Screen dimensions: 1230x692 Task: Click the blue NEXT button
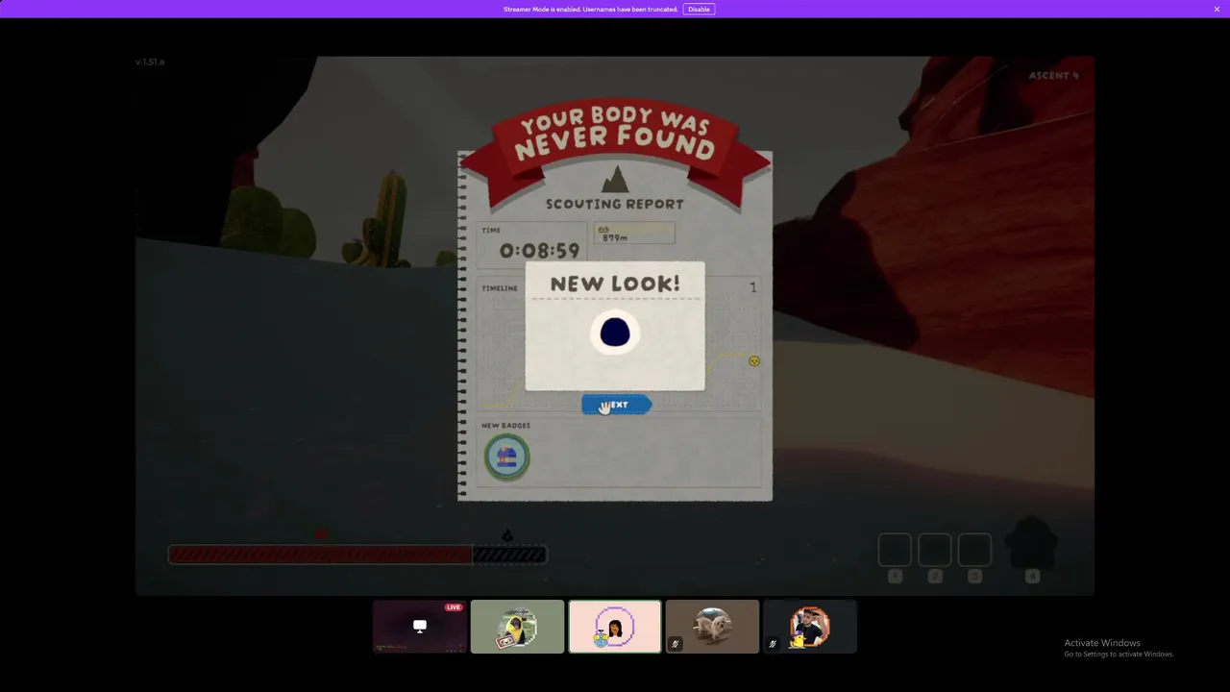coord(617,405)
